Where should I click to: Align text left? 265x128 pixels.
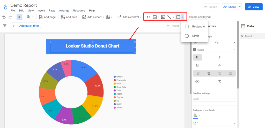tap(198, 74)
